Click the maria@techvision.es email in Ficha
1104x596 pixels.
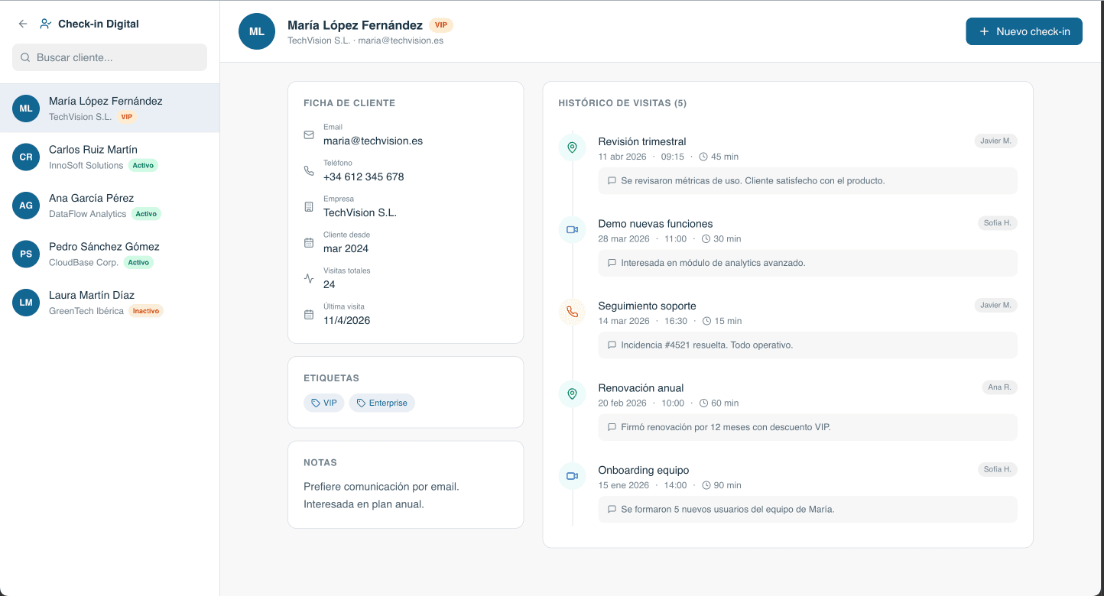pos(373,141)
